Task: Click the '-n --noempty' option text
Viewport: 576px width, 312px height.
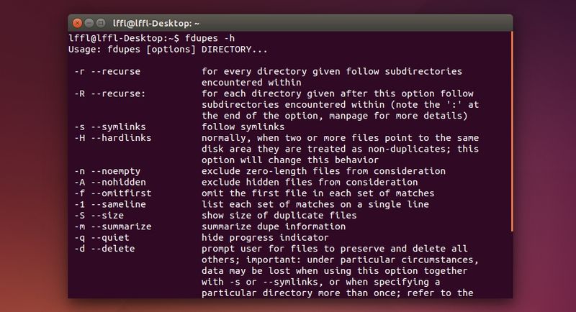Action: (x=111, y=170)
